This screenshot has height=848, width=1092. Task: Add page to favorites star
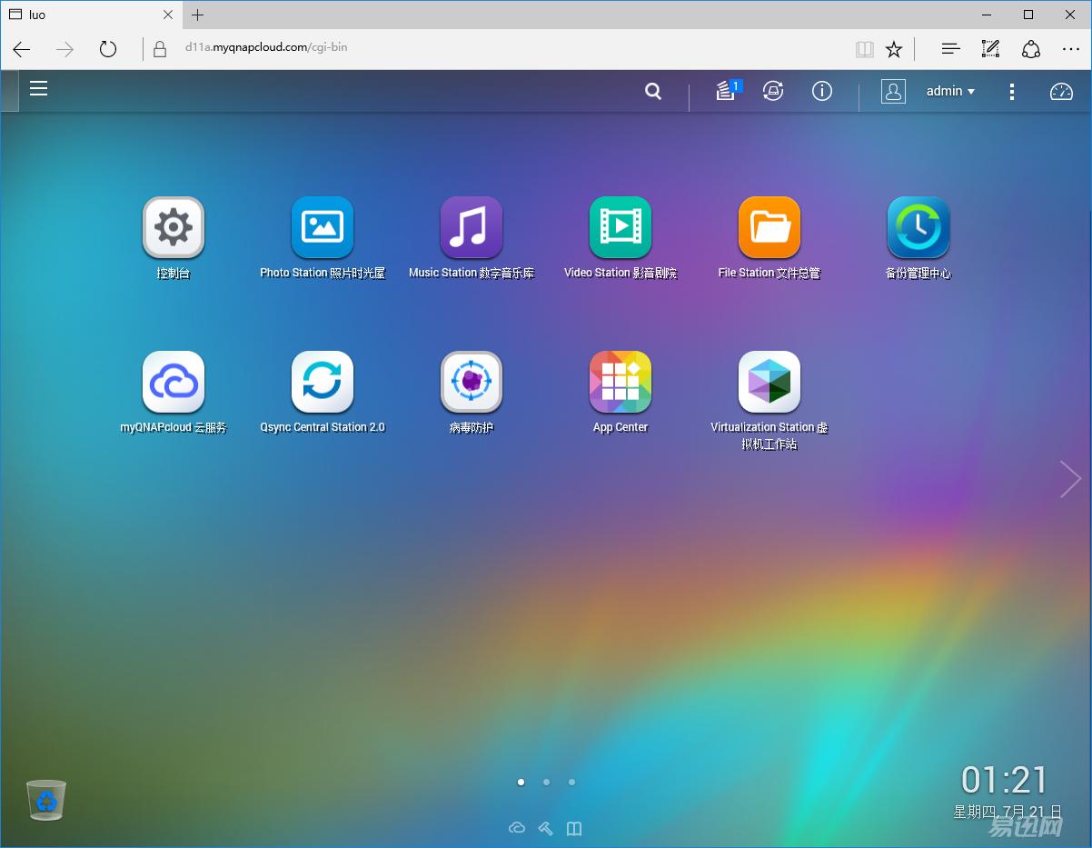click(894, 49)
